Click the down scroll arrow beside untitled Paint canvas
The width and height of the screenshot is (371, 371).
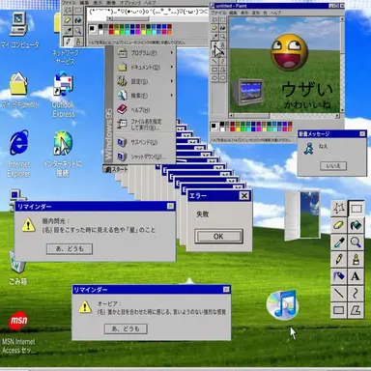342,110
